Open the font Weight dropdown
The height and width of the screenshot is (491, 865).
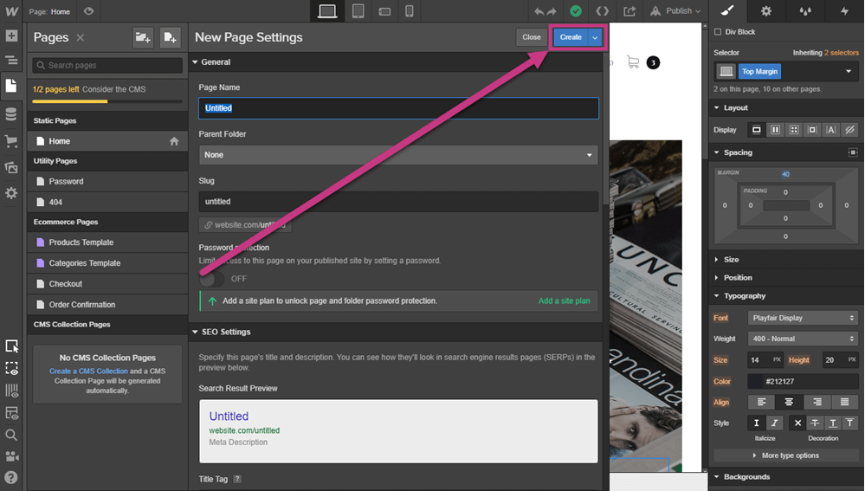point(804,339)
